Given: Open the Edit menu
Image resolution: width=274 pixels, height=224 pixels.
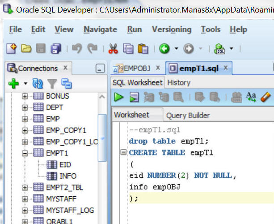Looking at the screenshot, I should (x=38, y=30).
